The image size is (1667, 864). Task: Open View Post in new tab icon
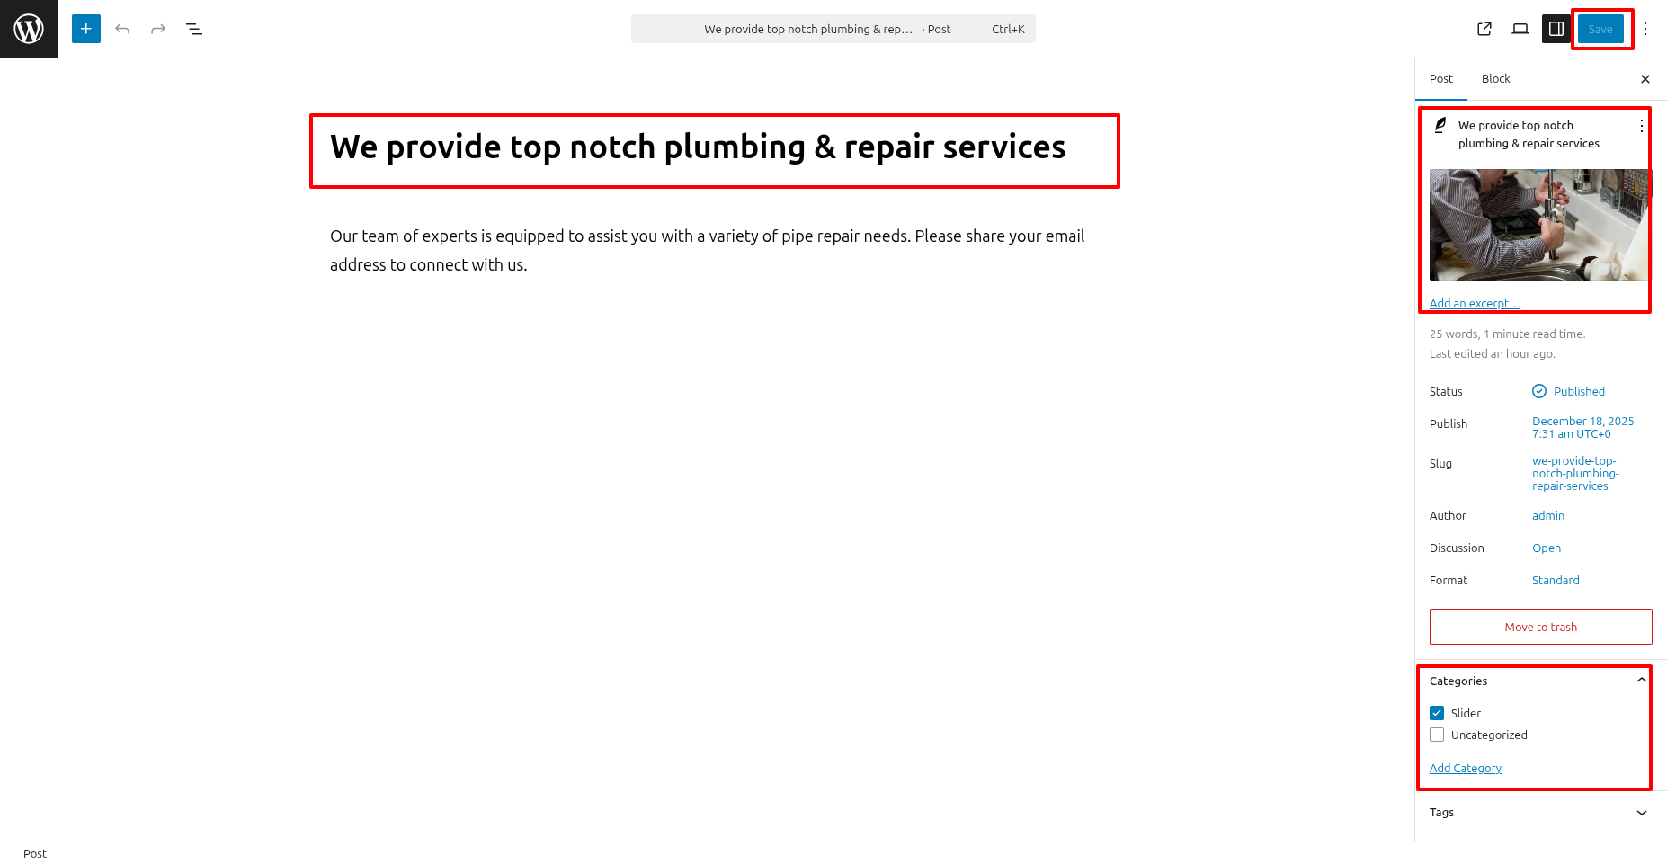[x=1484, y=29]
